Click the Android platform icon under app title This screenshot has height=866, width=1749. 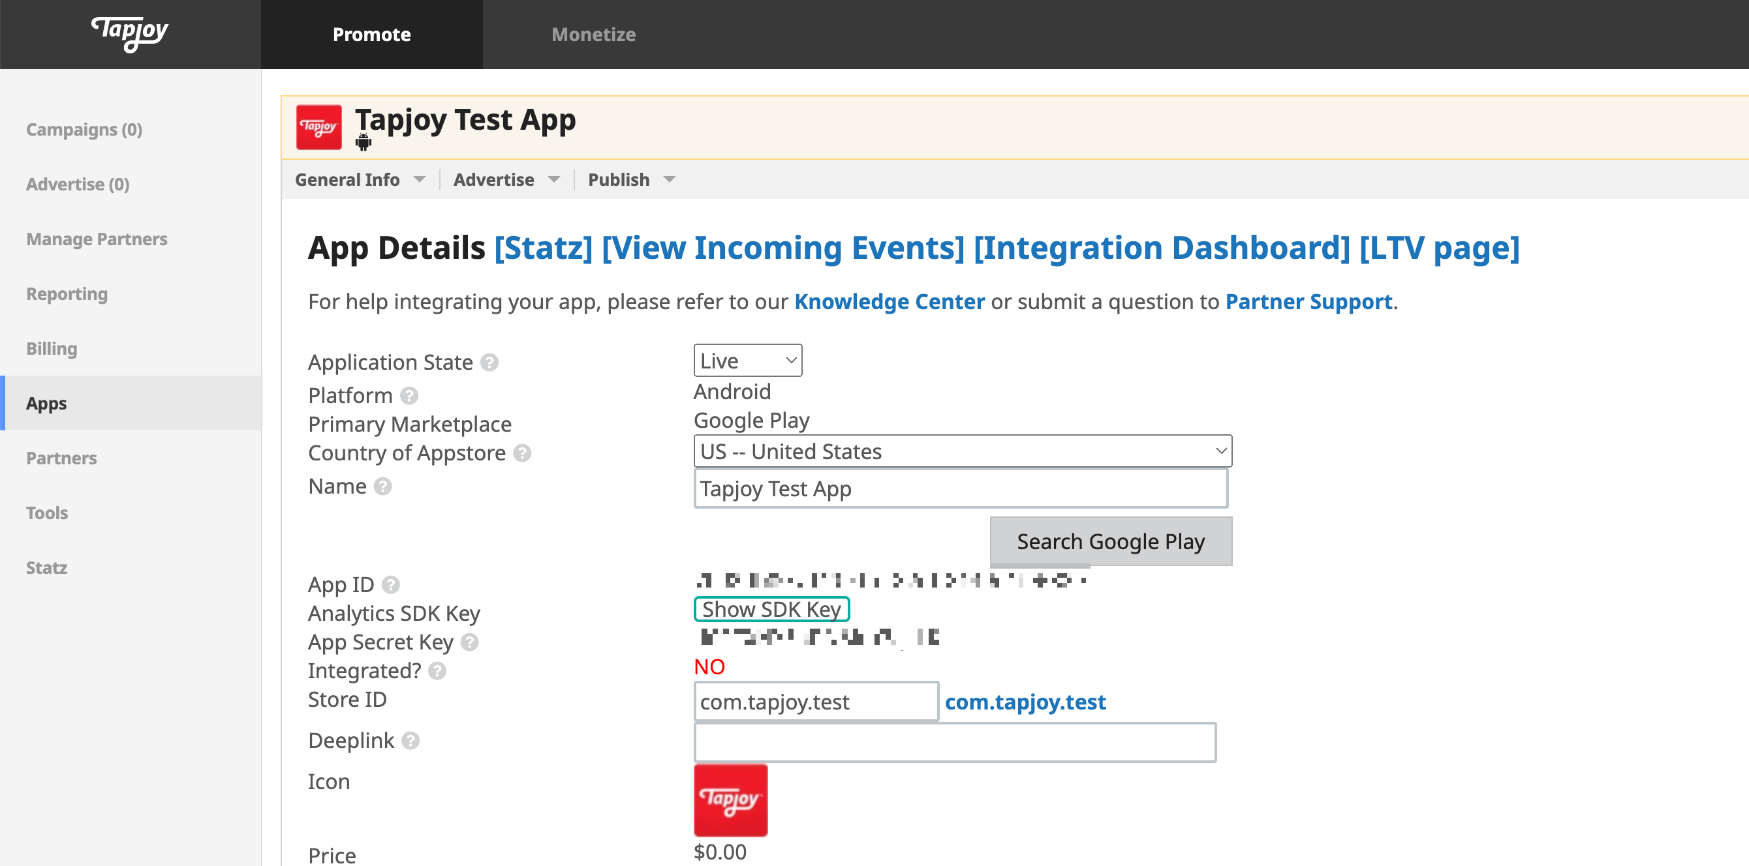364,143
